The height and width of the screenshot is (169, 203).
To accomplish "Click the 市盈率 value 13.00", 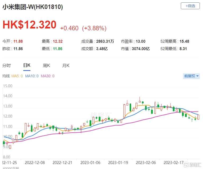I will (x=141, y=41).
